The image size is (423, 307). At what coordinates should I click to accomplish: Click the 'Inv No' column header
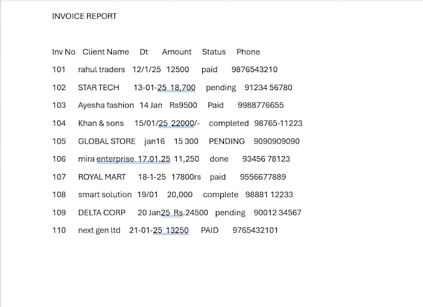coord(63,52)
